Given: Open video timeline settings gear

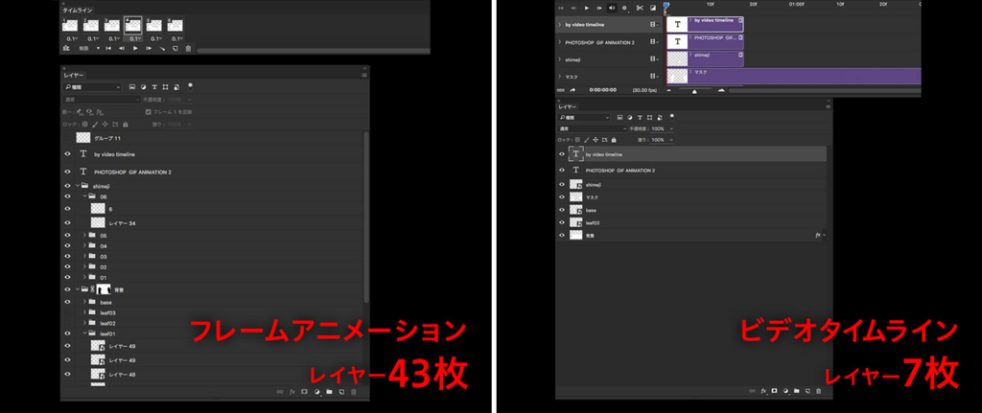Looking at the screenshot, I should tap(624, 8).
